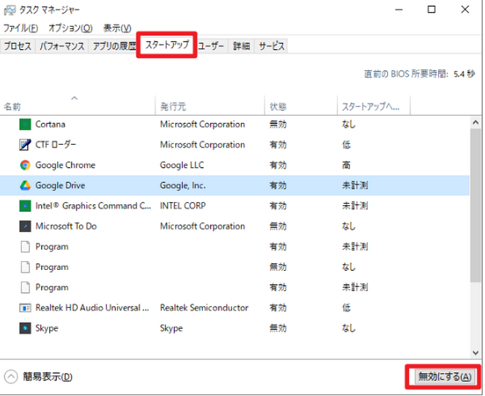Click the vertical scrollbar thumb
The height and width of the screenshot is (396, 485).
tap(476, 205)
